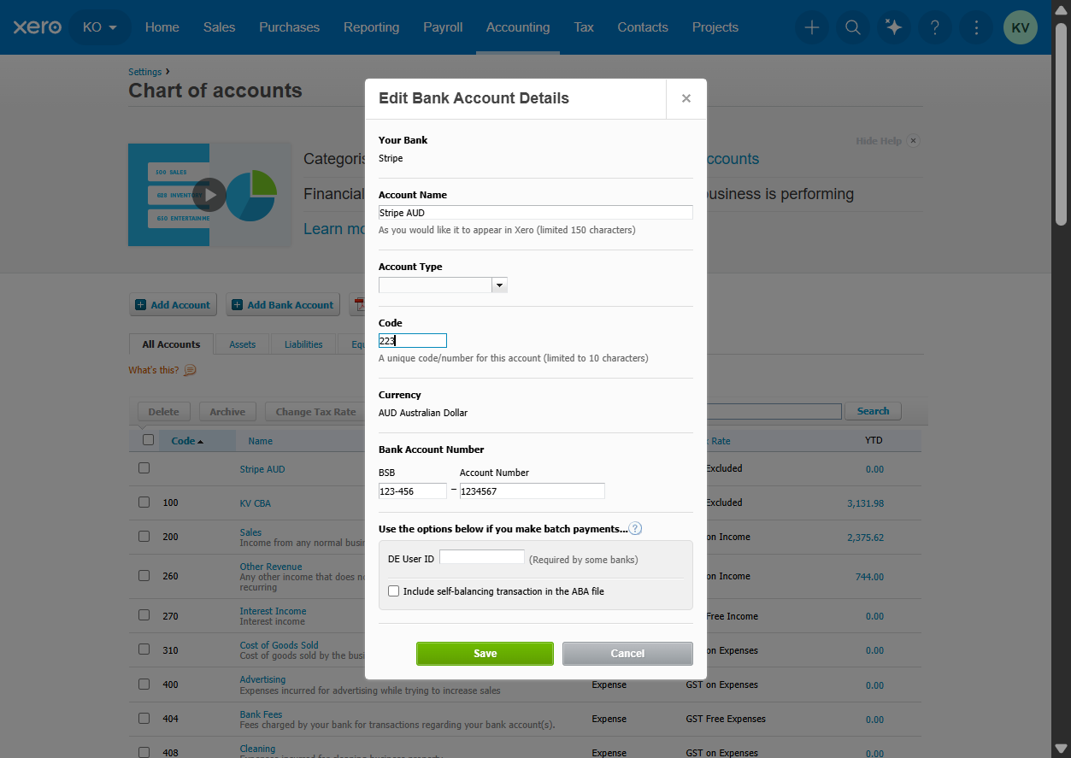This screenshot has width=1071, height=758.
Task: Click the Xero logo
Action: click(37, 27)
